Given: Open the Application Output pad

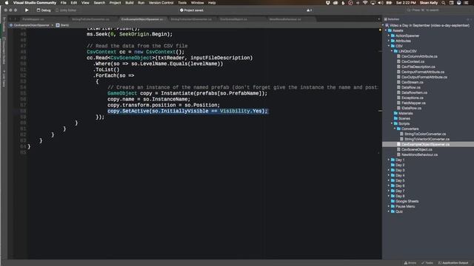Looking at the screenshot, I should 453,263.
